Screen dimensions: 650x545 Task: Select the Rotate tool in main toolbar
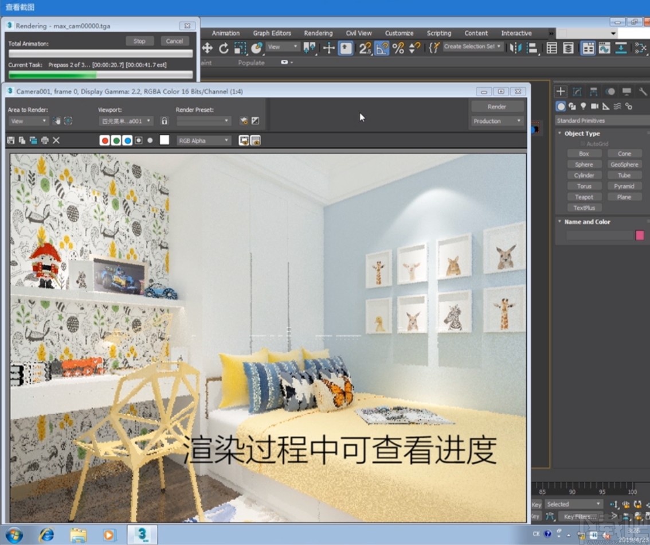point(224,48)
